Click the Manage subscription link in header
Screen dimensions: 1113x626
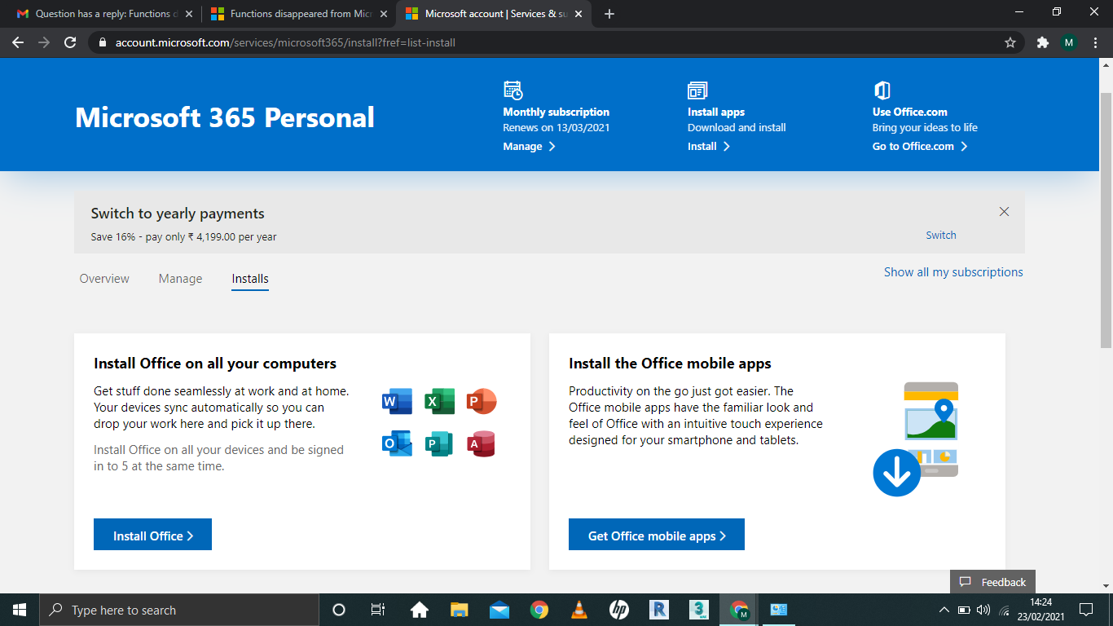coord(529,147)
